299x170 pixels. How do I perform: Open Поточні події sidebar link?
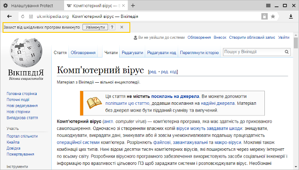click(x=18, y=100)
